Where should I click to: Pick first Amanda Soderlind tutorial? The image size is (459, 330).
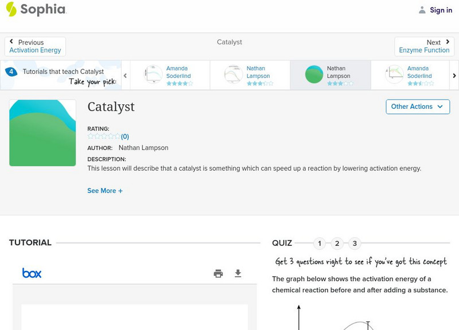coord(170,75)
